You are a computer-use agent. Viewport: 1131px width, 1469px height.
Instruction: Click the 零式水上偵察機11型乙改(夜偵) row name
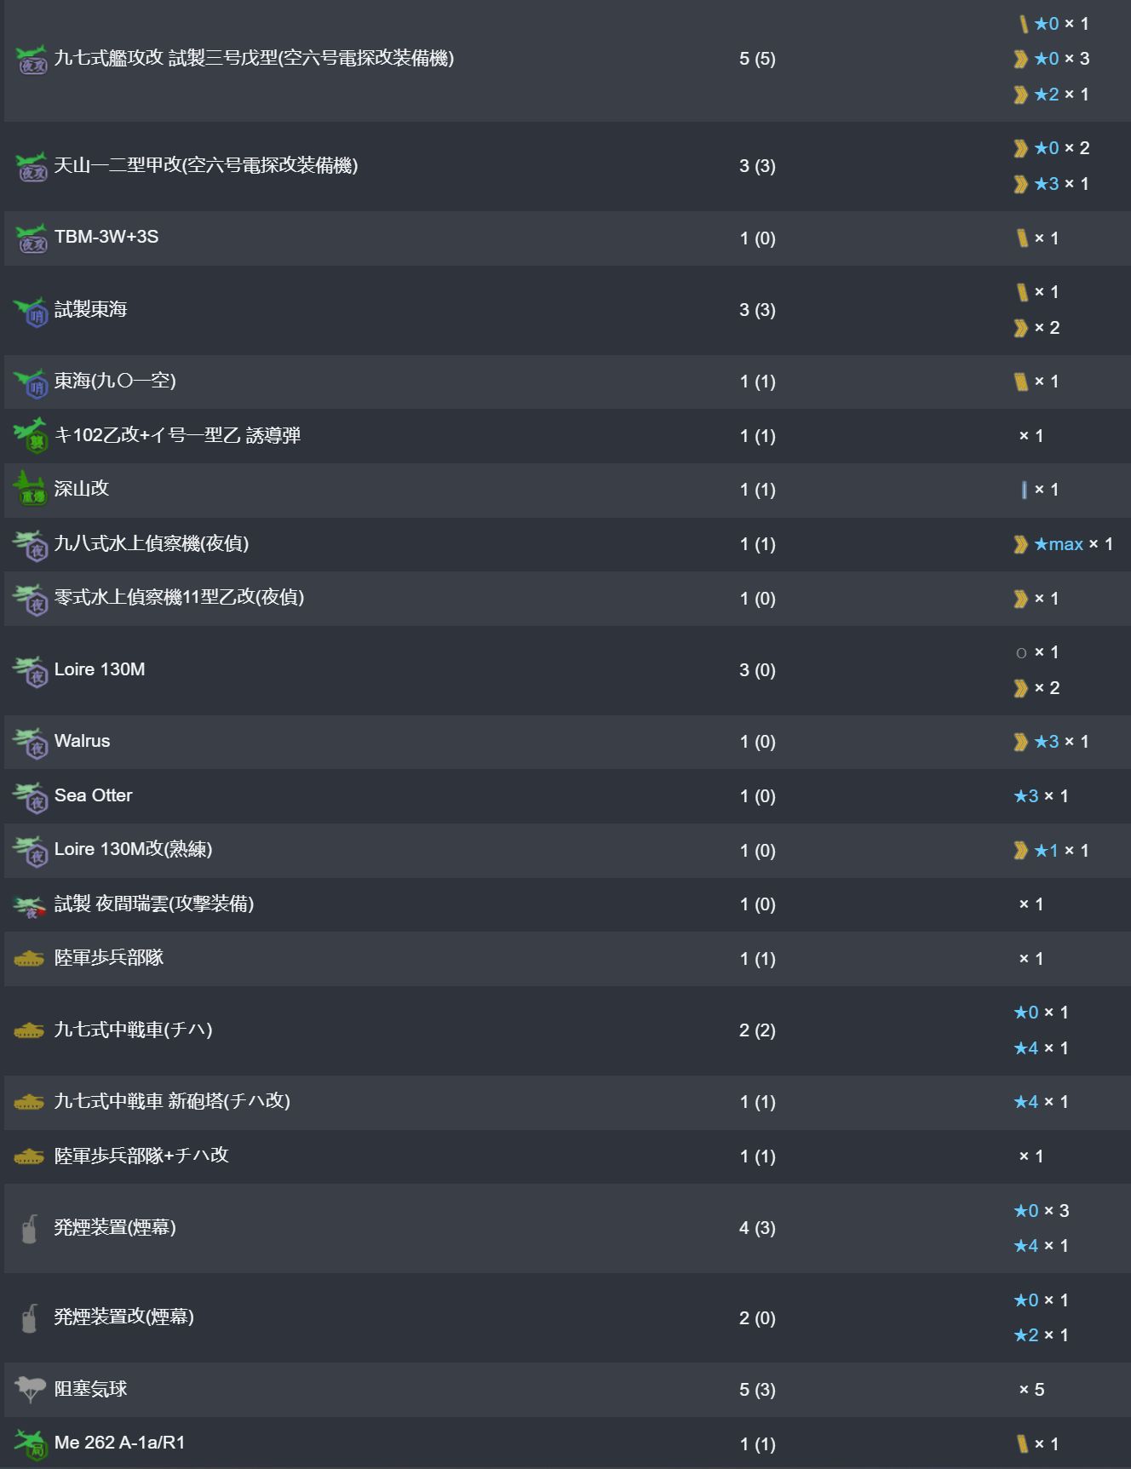pos(179,597)
